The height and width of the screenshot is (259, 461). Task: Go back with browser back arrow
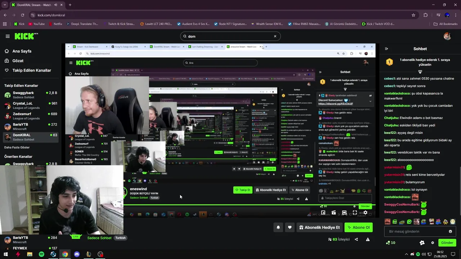coord(5,15)
